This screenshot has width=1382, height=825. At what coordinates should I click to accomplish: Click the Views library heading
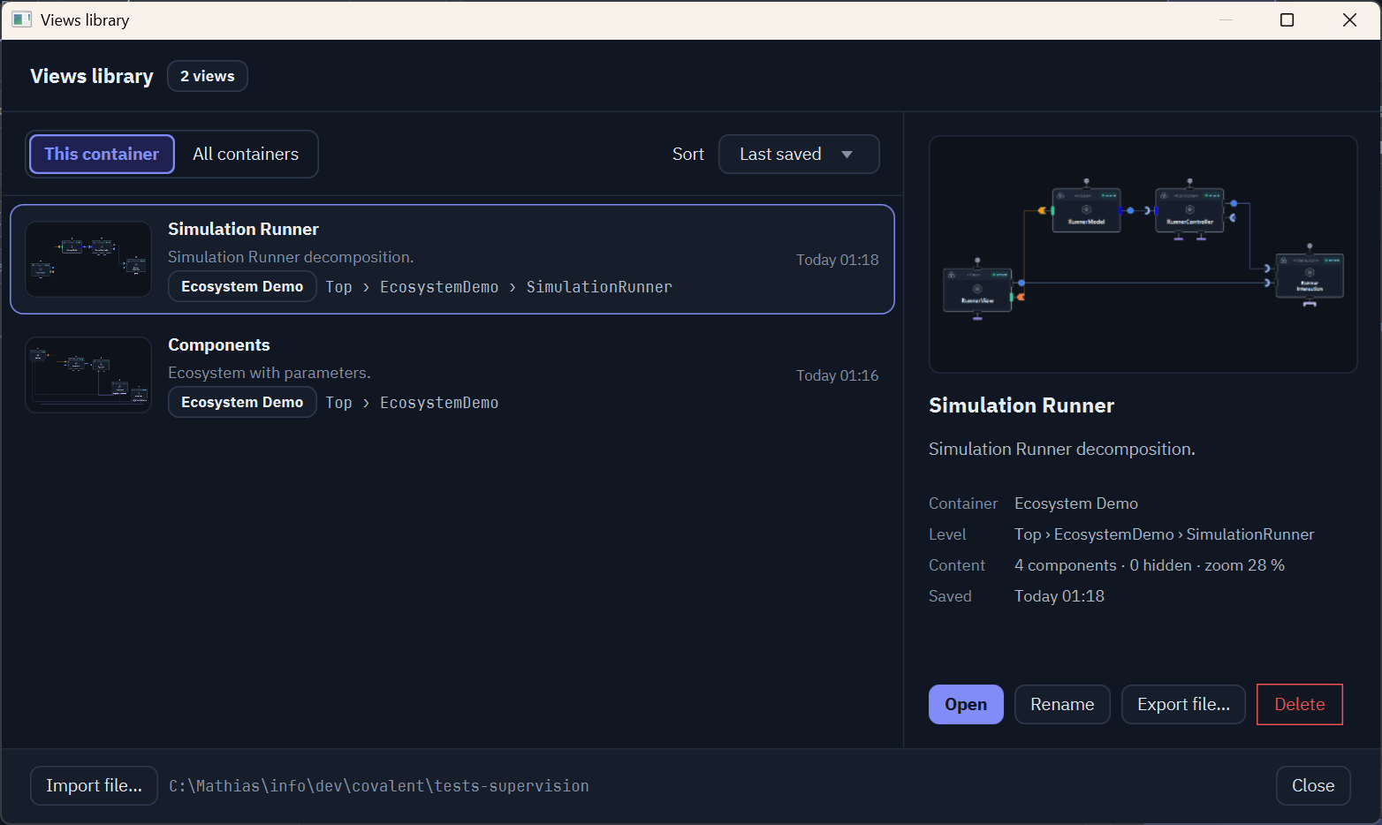point(92,76)
